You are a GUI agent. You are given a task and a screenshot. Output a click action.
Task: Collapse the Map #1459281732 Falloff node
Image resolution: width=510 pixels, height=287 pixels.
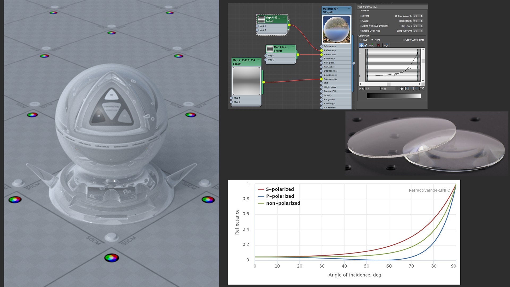tap(258, 60)
